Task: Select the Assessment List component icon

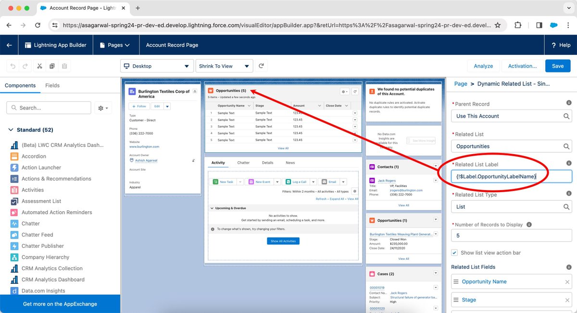Action: click(14, 201)
